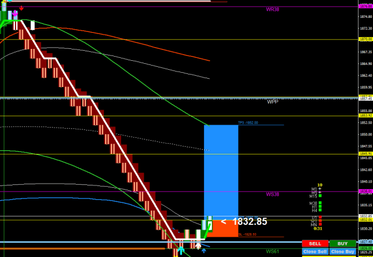Select the small blue up arrow signal

tap(204, 250)
